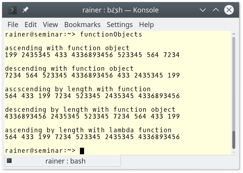Click the lighter scrollbar track above the thumb
This screenshot has width=243, height=173.
point(234,83)
